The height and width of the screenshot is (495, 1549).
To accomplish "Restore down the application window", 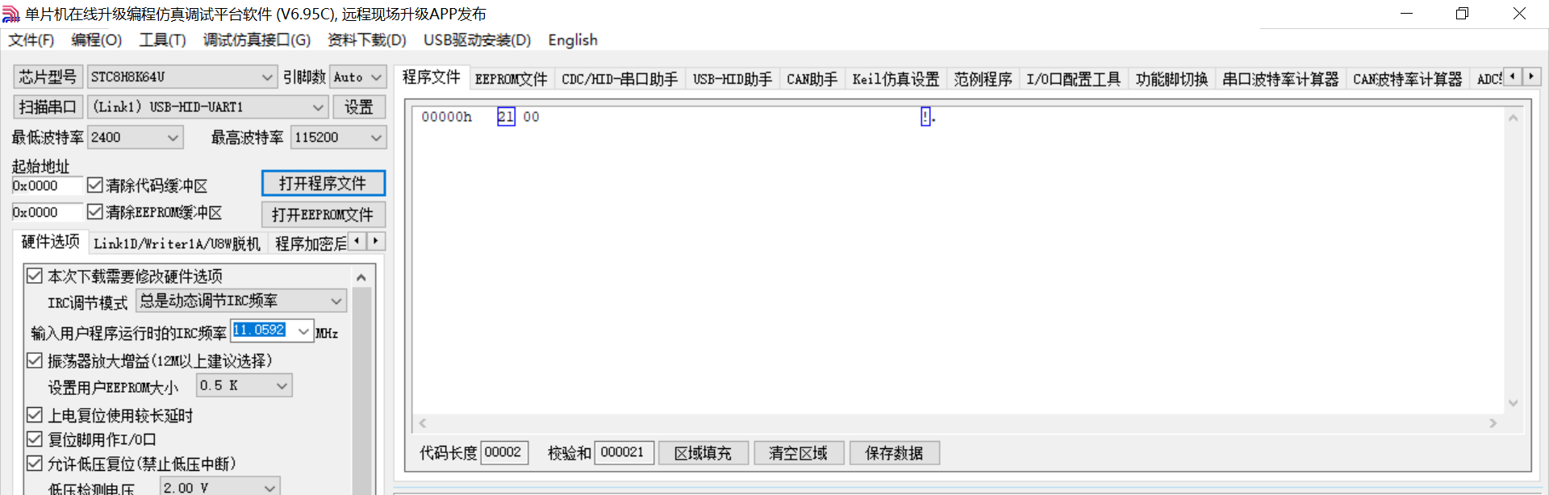I will (1462, 14).
